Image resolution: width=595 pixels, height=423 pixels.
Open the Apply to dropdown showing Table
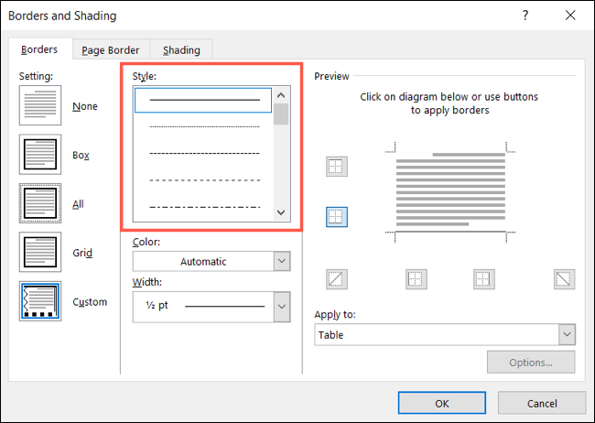coord(445,335)
